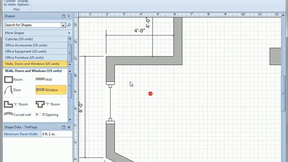Maximize the Shapes panel window icon
Image resolution: width=288 pixels, height=162 pixels.
click(x=63, y=16)
